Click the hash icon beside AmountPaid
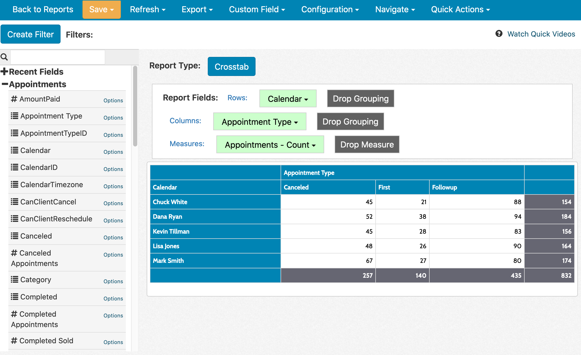Screen dimensions: 581x355 pyautogui.click(x=14, y=99)
